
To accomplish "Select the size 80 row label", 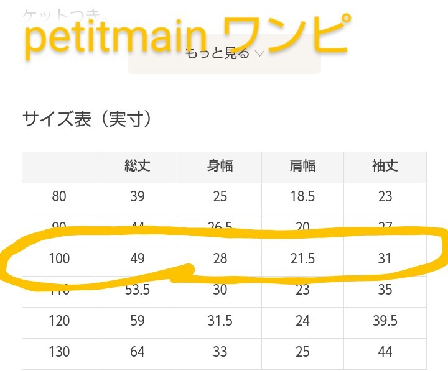I will point(59,197).
